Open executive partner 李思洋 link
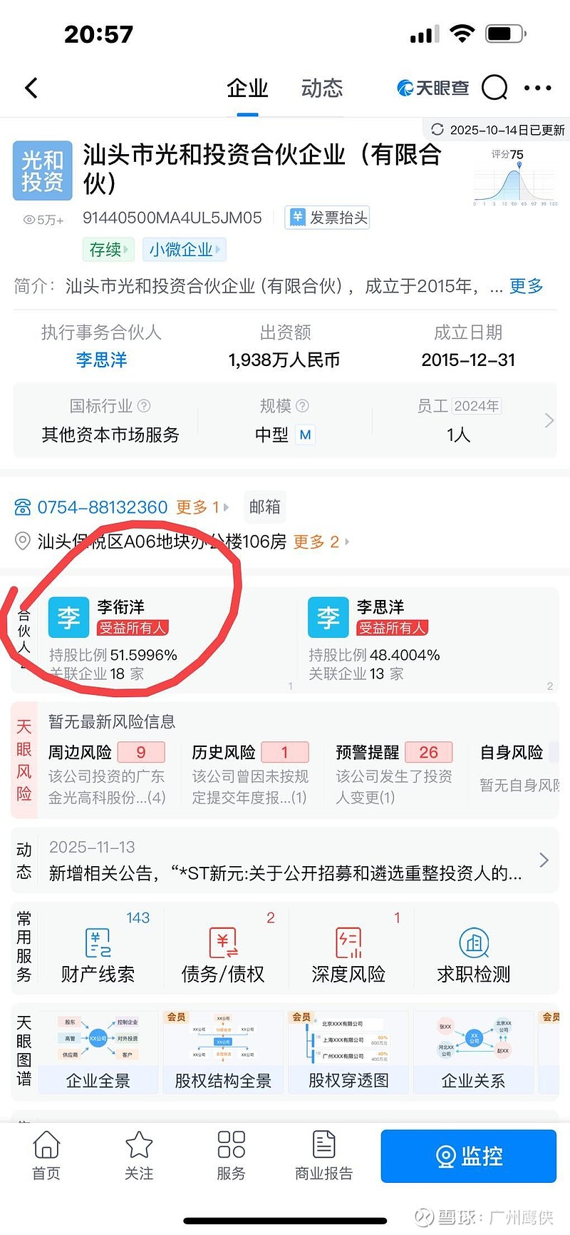This screenshot has width=570, height=1235. pyautogui.click(x=101, y=360)
